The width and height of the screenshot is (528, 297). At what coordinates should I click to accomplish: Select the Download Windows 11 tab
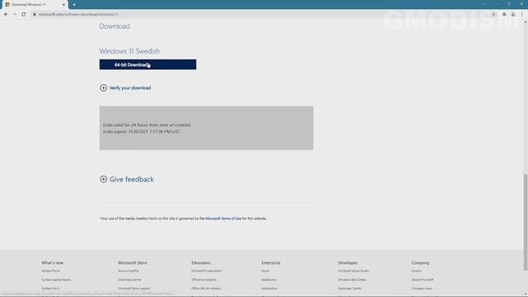click(x=35, y=5)
